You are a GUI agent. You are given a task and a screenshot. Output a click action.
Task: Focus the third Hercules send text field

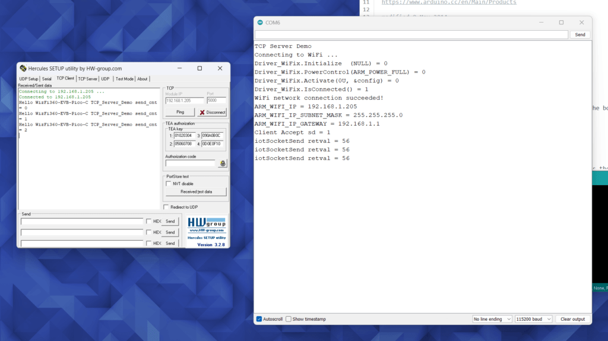click(x=82, y=243)
